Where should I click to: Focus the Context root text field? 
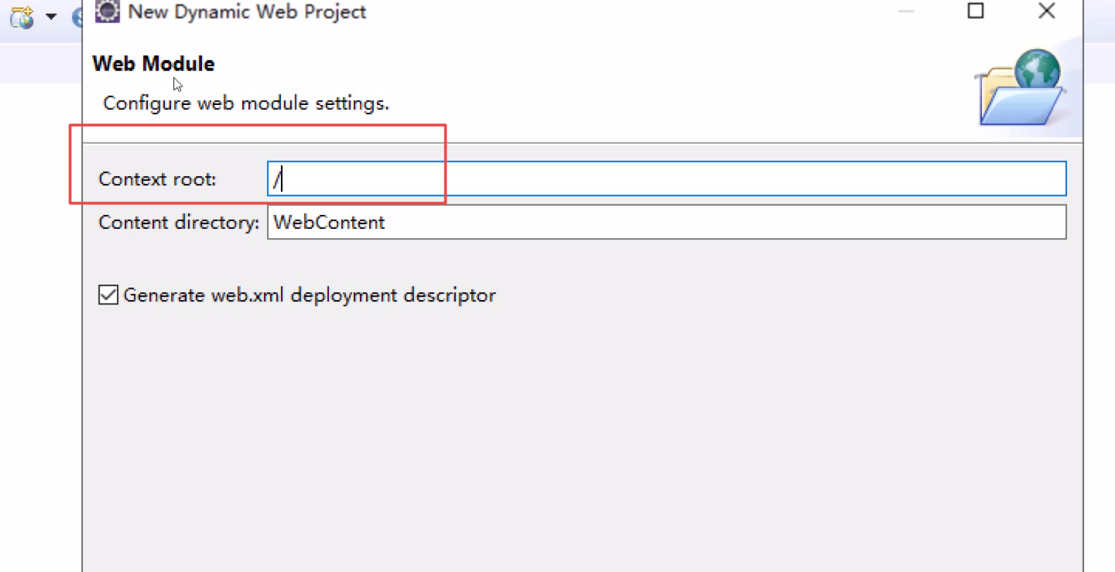pos(666,179)
